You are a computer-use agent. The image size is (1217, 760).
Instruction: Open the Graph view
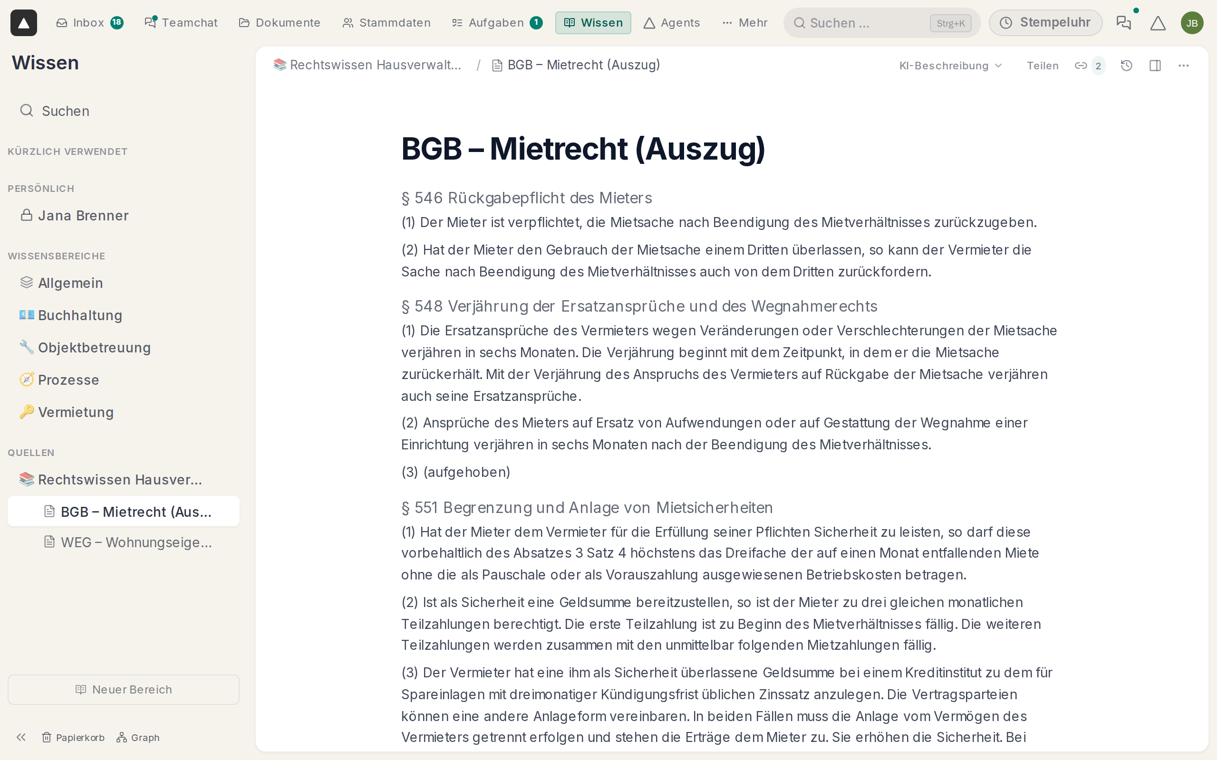(x=138, y=737)
